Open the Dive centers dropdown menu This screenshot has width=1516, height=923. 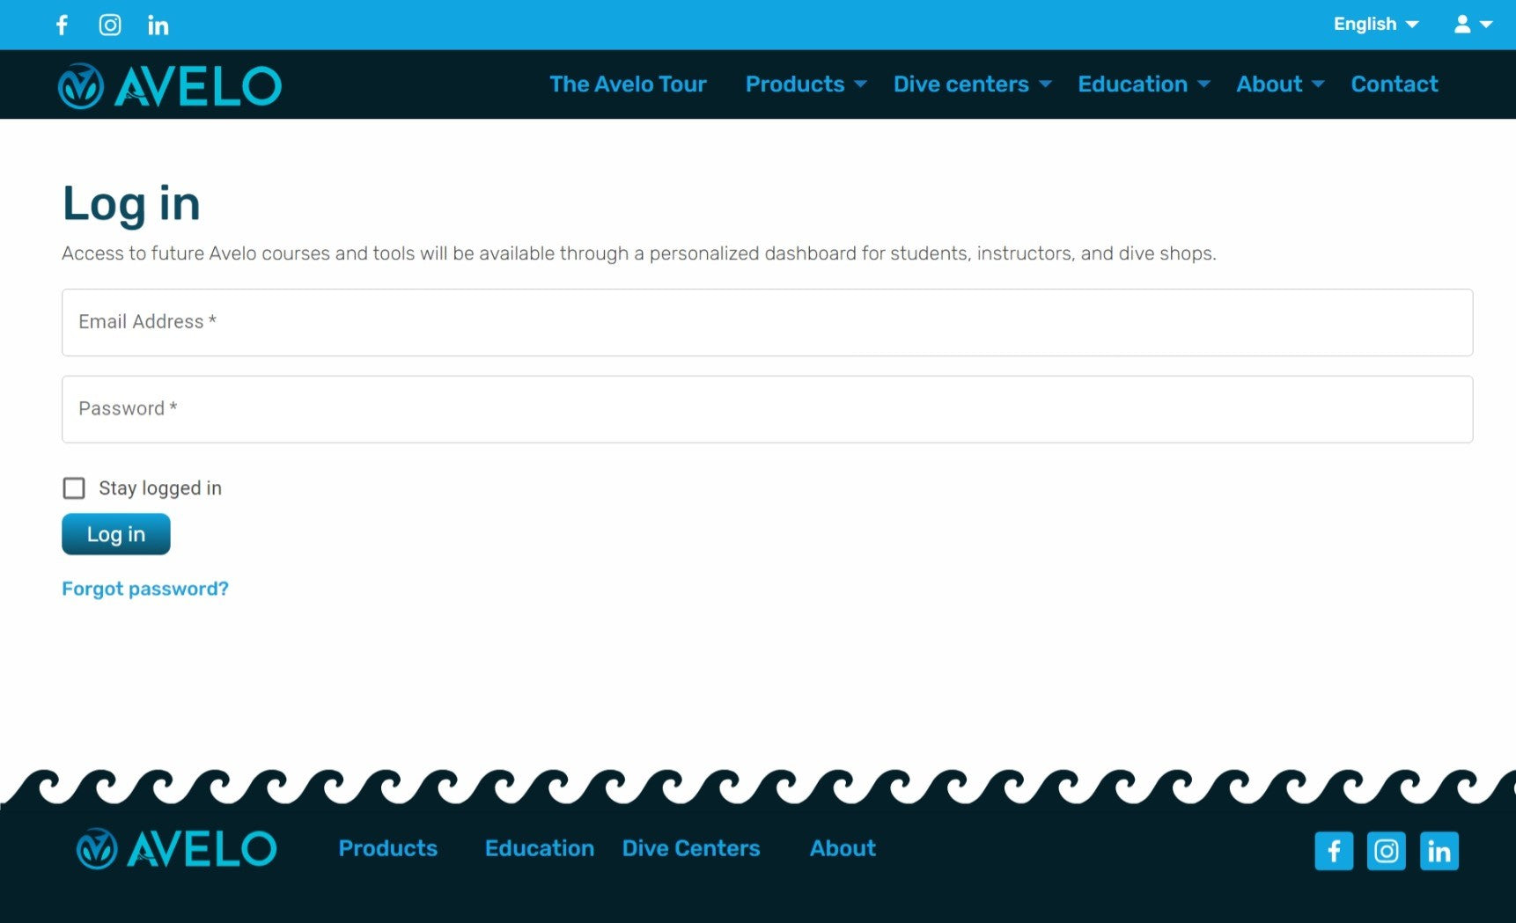972,84
